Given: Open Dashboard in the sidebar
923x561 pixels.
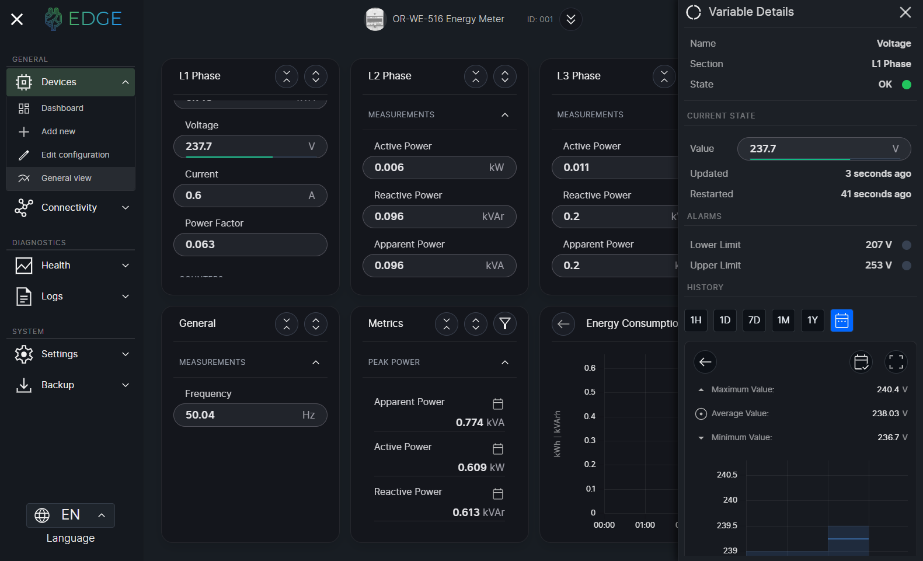Looking at the screenshot, I should tap(71, 108).
